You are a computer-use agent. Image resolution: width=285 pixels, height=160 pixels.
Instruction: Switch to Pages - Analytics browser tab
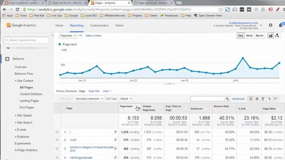click(110, 3)
